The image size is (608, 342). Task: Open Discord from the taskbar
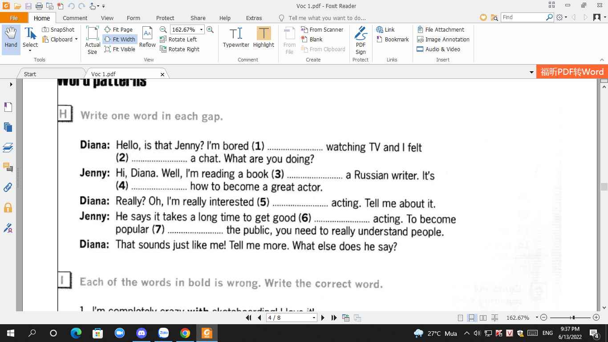pyautogui.click(x=142, y=333)
